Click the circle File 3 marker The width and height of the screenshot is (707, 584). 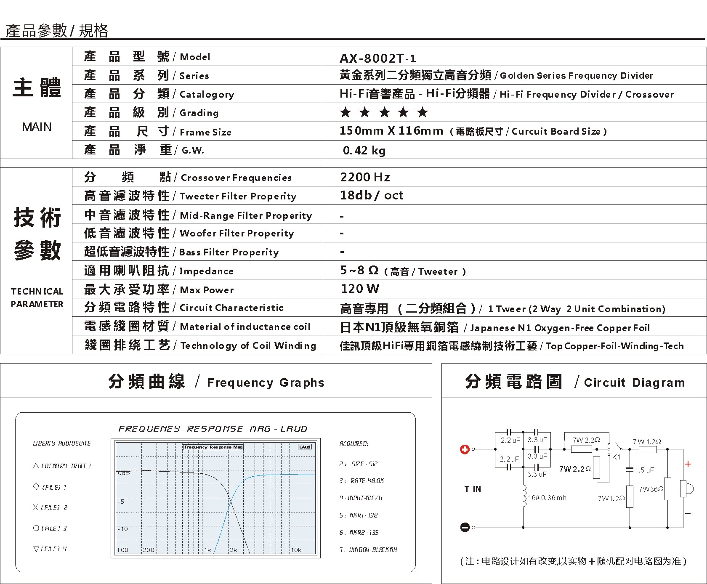[36, 528]
